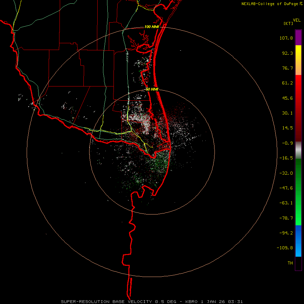304x304 pixels.
Task: Click the 50 NMI range ring label
Action: coord(152,89)
